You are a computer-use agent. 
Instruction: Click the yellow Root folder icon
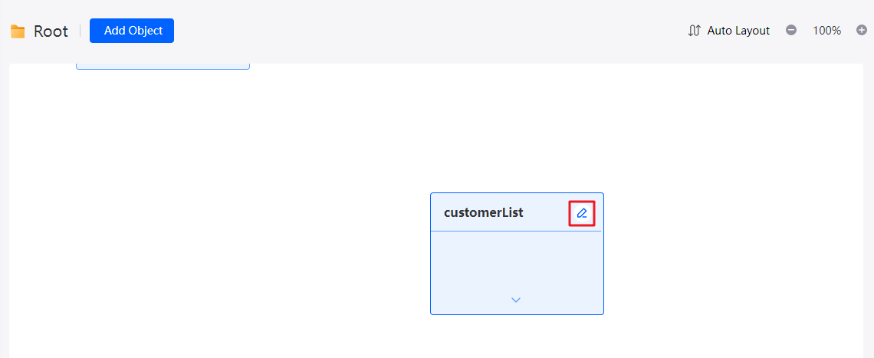(18, 31)
